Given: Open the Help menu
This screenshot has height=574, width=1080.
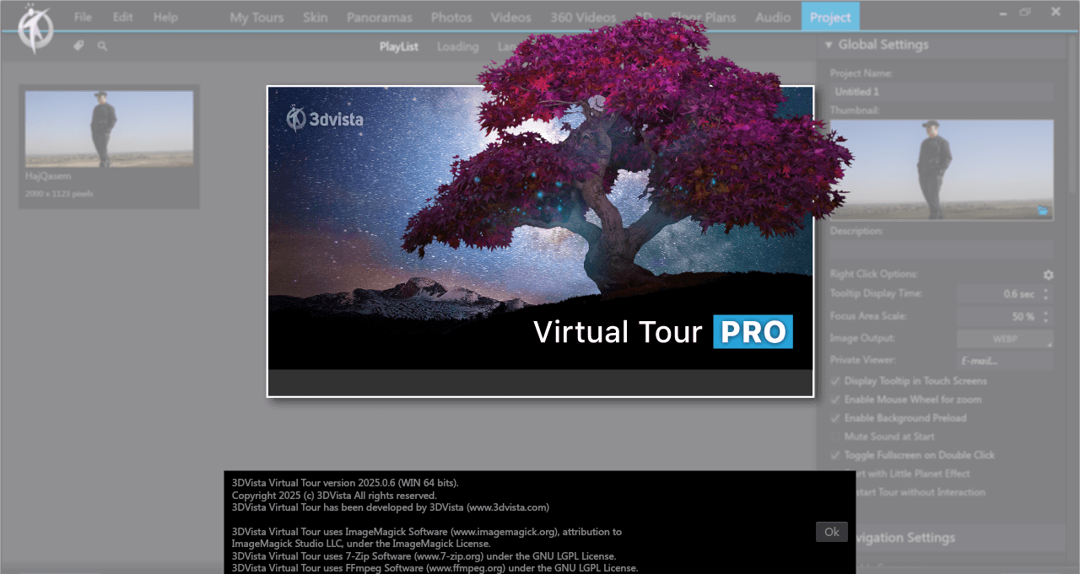Looking at the screenshot, I should point(165,17).
